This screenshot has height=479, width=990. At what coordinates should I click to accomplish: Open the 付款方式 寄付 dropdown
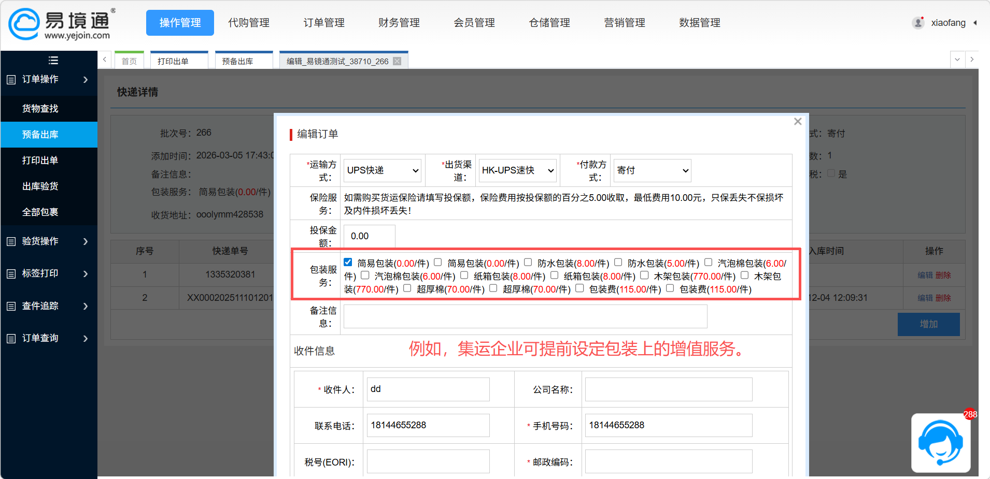tap(653, 170)
